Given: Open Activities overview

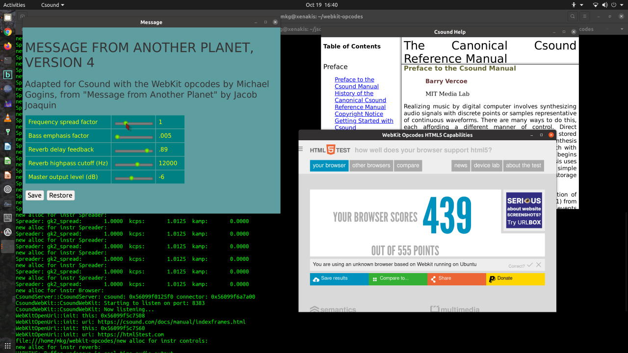Looking at the screenshot, I should click(14, 5).
